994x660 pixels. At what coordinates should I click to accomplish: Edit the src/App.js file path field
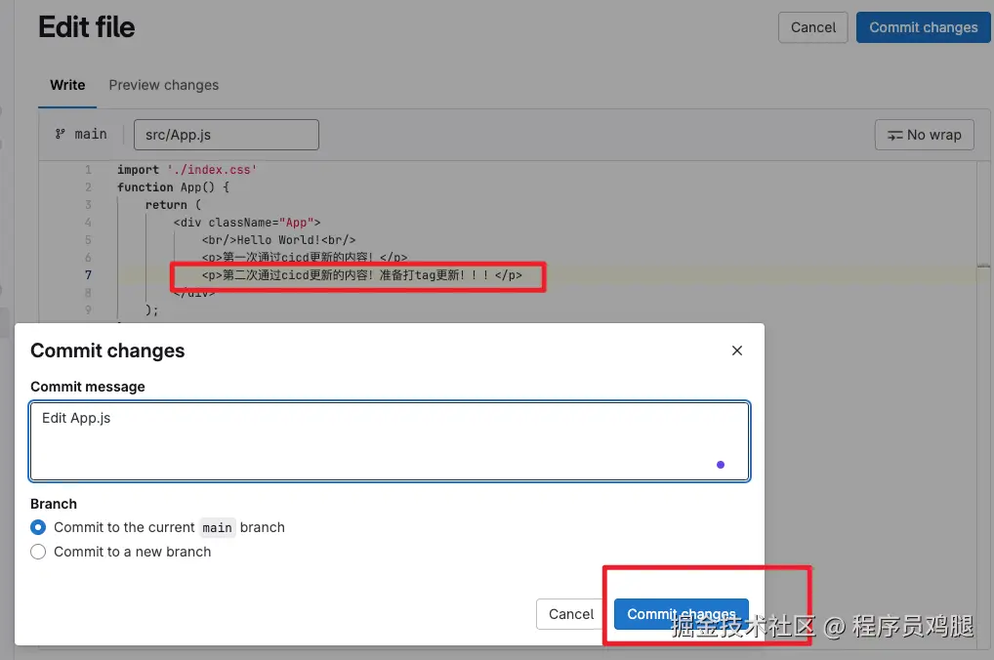(227, 135)
